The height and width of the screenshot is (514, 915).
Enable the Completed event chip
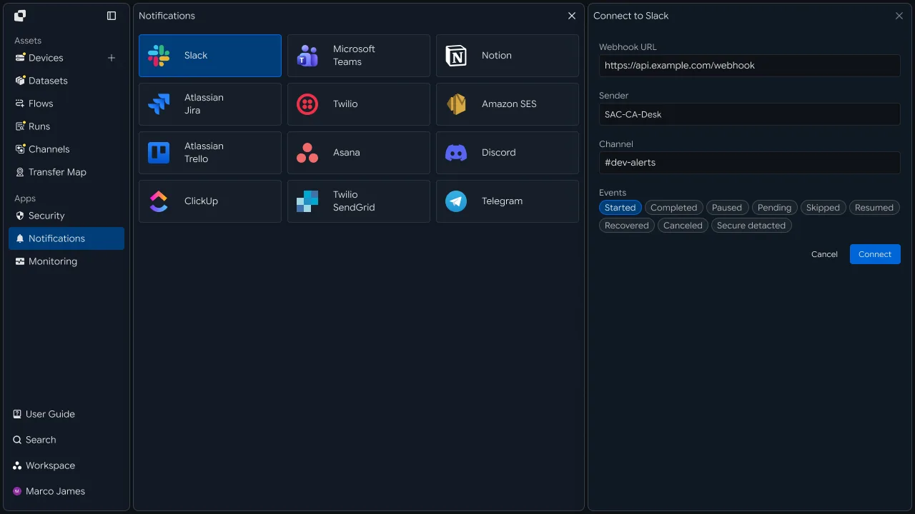point(673,208)
